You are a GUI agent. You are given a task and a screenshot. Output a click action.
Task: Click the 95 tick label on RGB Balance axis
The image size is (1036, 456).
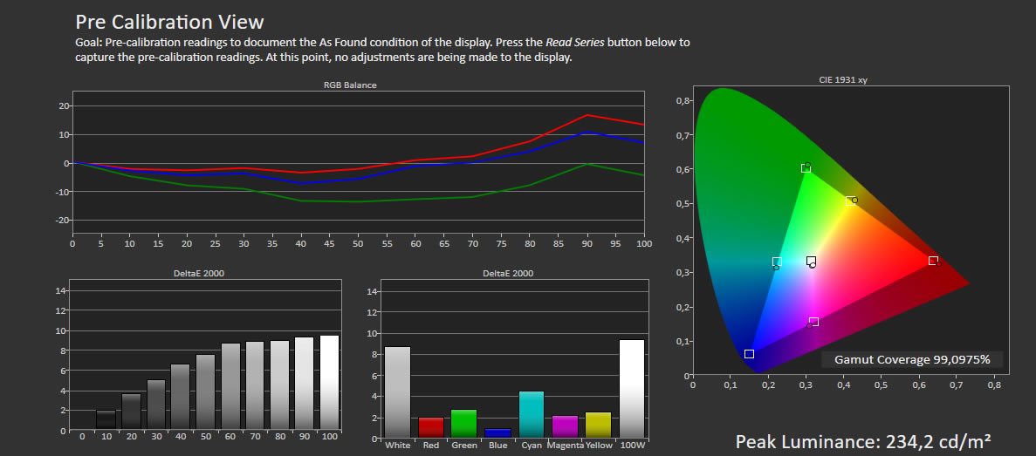614,244
